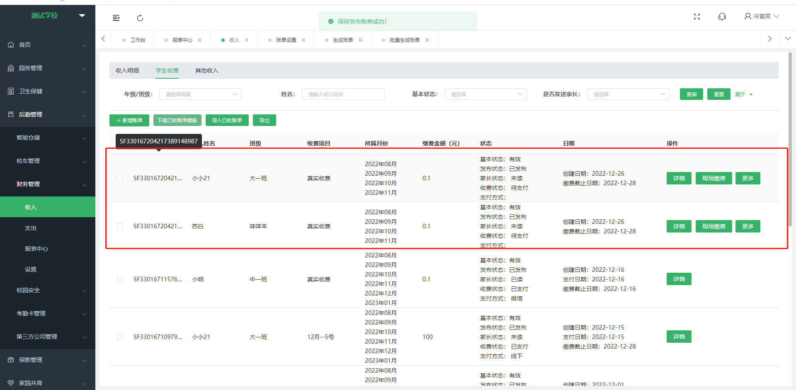
Task: Expand 校园安全 submenu
Action: (x=48, y=290)
